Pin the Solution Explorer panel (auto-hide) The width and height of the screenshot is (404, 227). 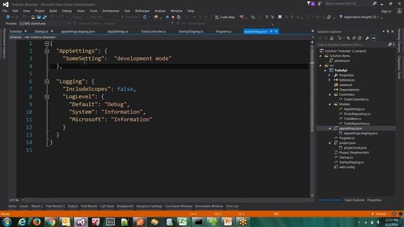[388, 32]
